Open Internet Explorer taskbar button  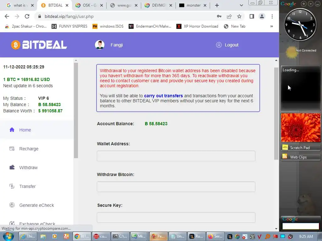[28, 236]
